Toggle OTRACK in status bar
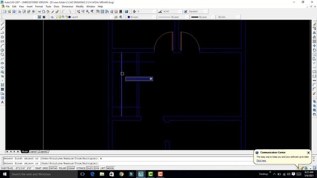The image size is (317, 178). [81, 168]
